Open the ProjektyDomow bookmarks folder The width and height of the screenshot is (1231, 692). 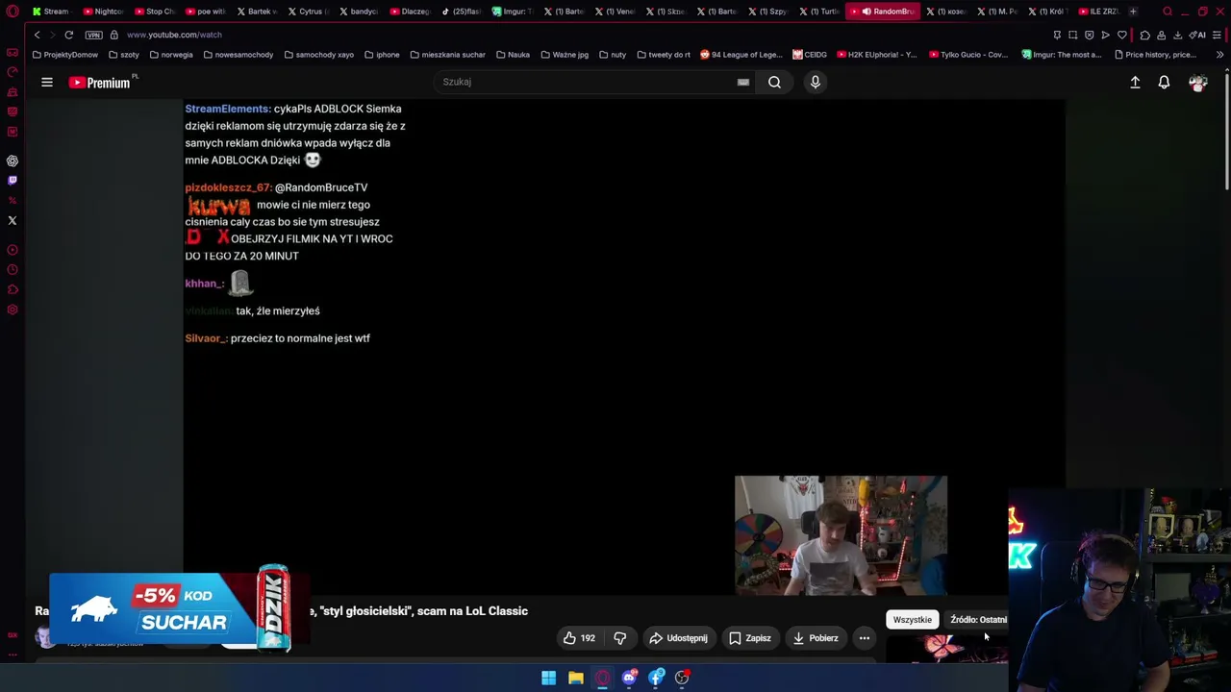click(x=65, y=55)
